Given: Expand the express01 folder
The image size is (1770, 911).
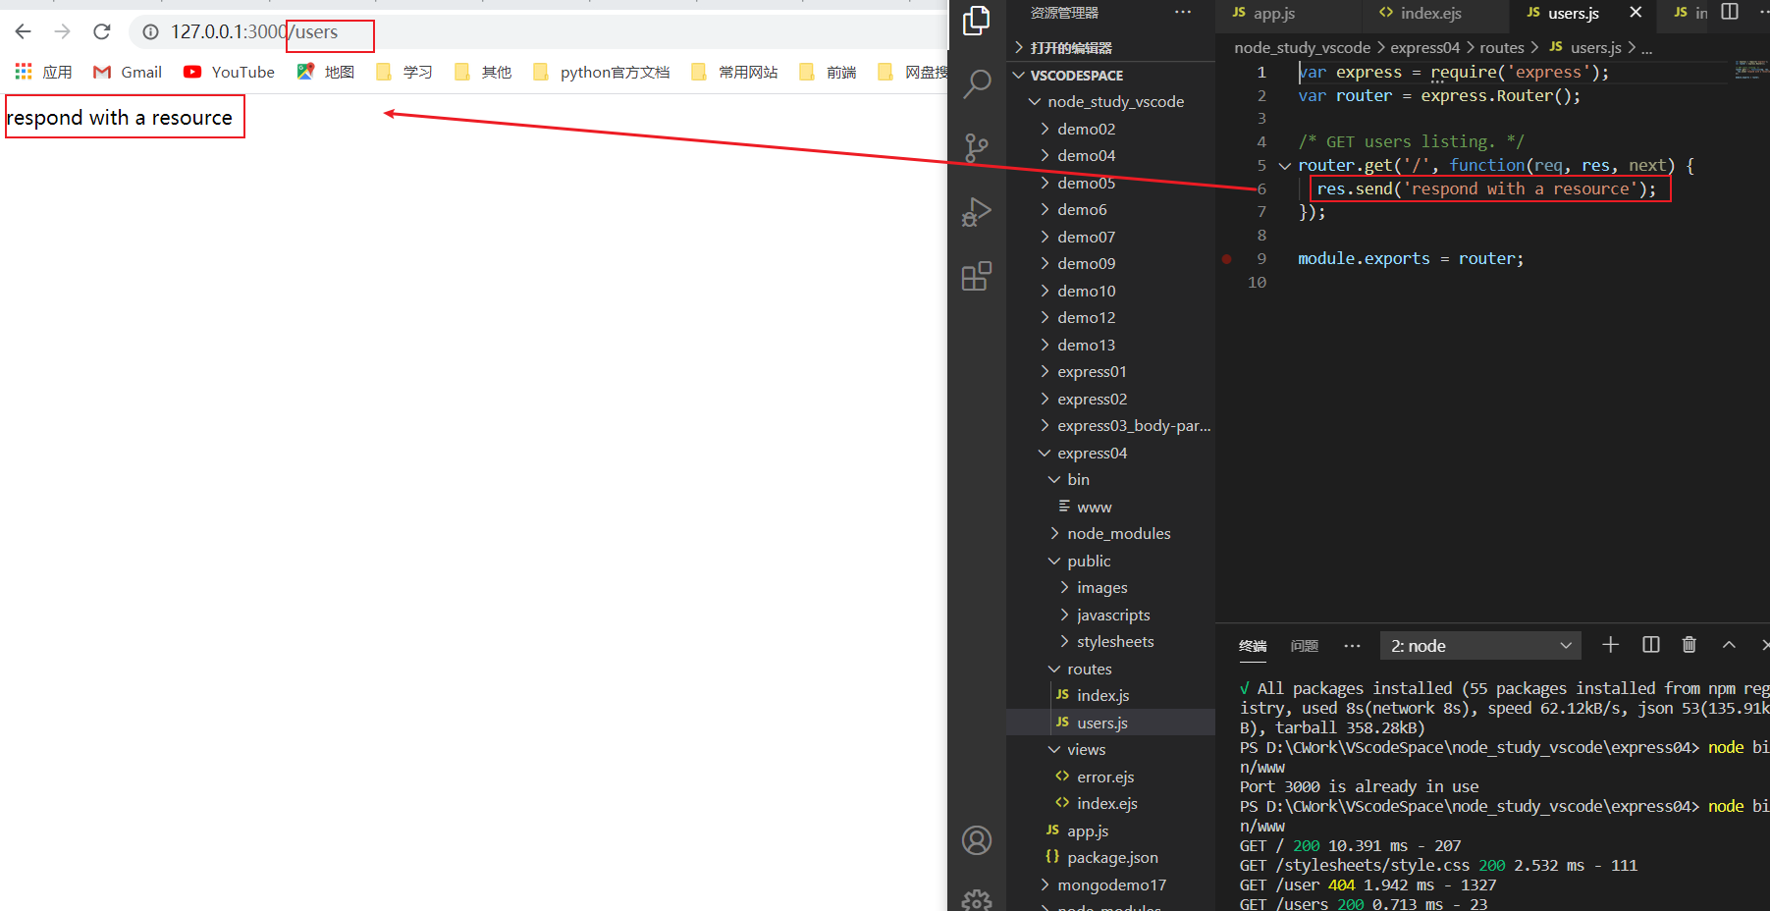Looking at the screenshot, I should 1110,371.
